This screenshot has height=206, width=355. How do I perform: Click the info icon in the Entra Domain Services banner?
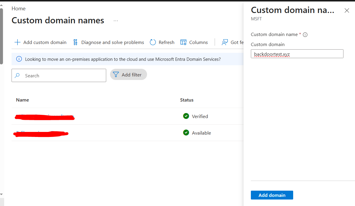[19, 59]
